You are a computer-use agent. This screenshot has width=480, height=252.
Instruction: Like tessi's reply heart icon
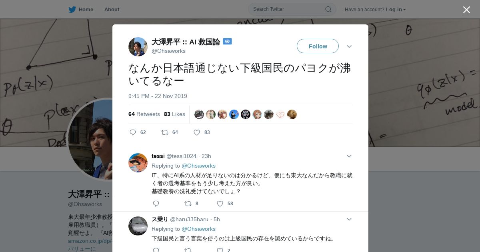click(220, 204)
